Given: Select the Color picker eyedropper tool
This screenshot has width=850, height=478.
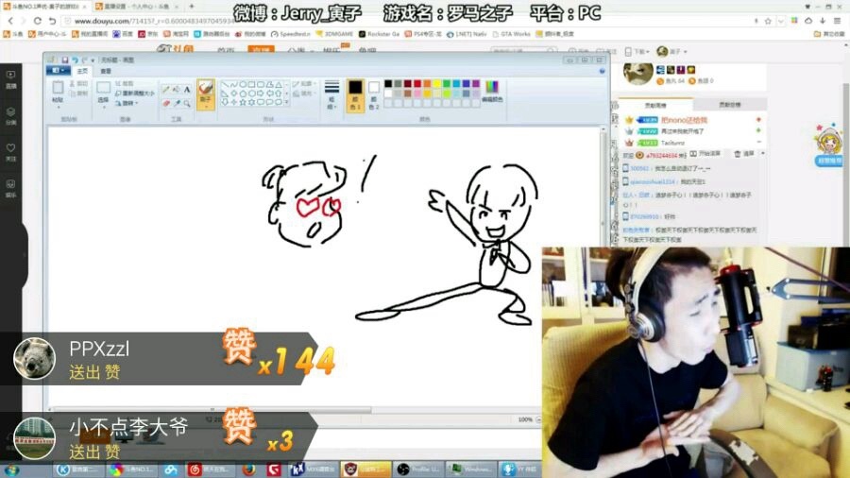Looking at the screenshot, I should point(177,103).
